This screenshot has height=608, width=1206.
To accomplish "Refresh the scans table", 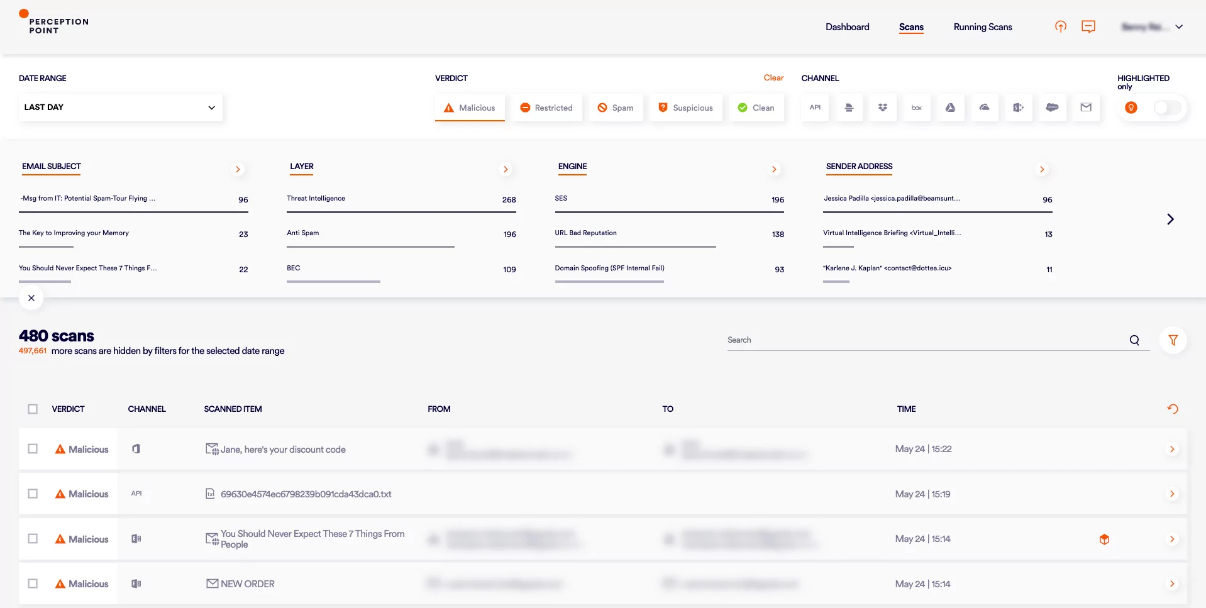I will pos(1173,409).
